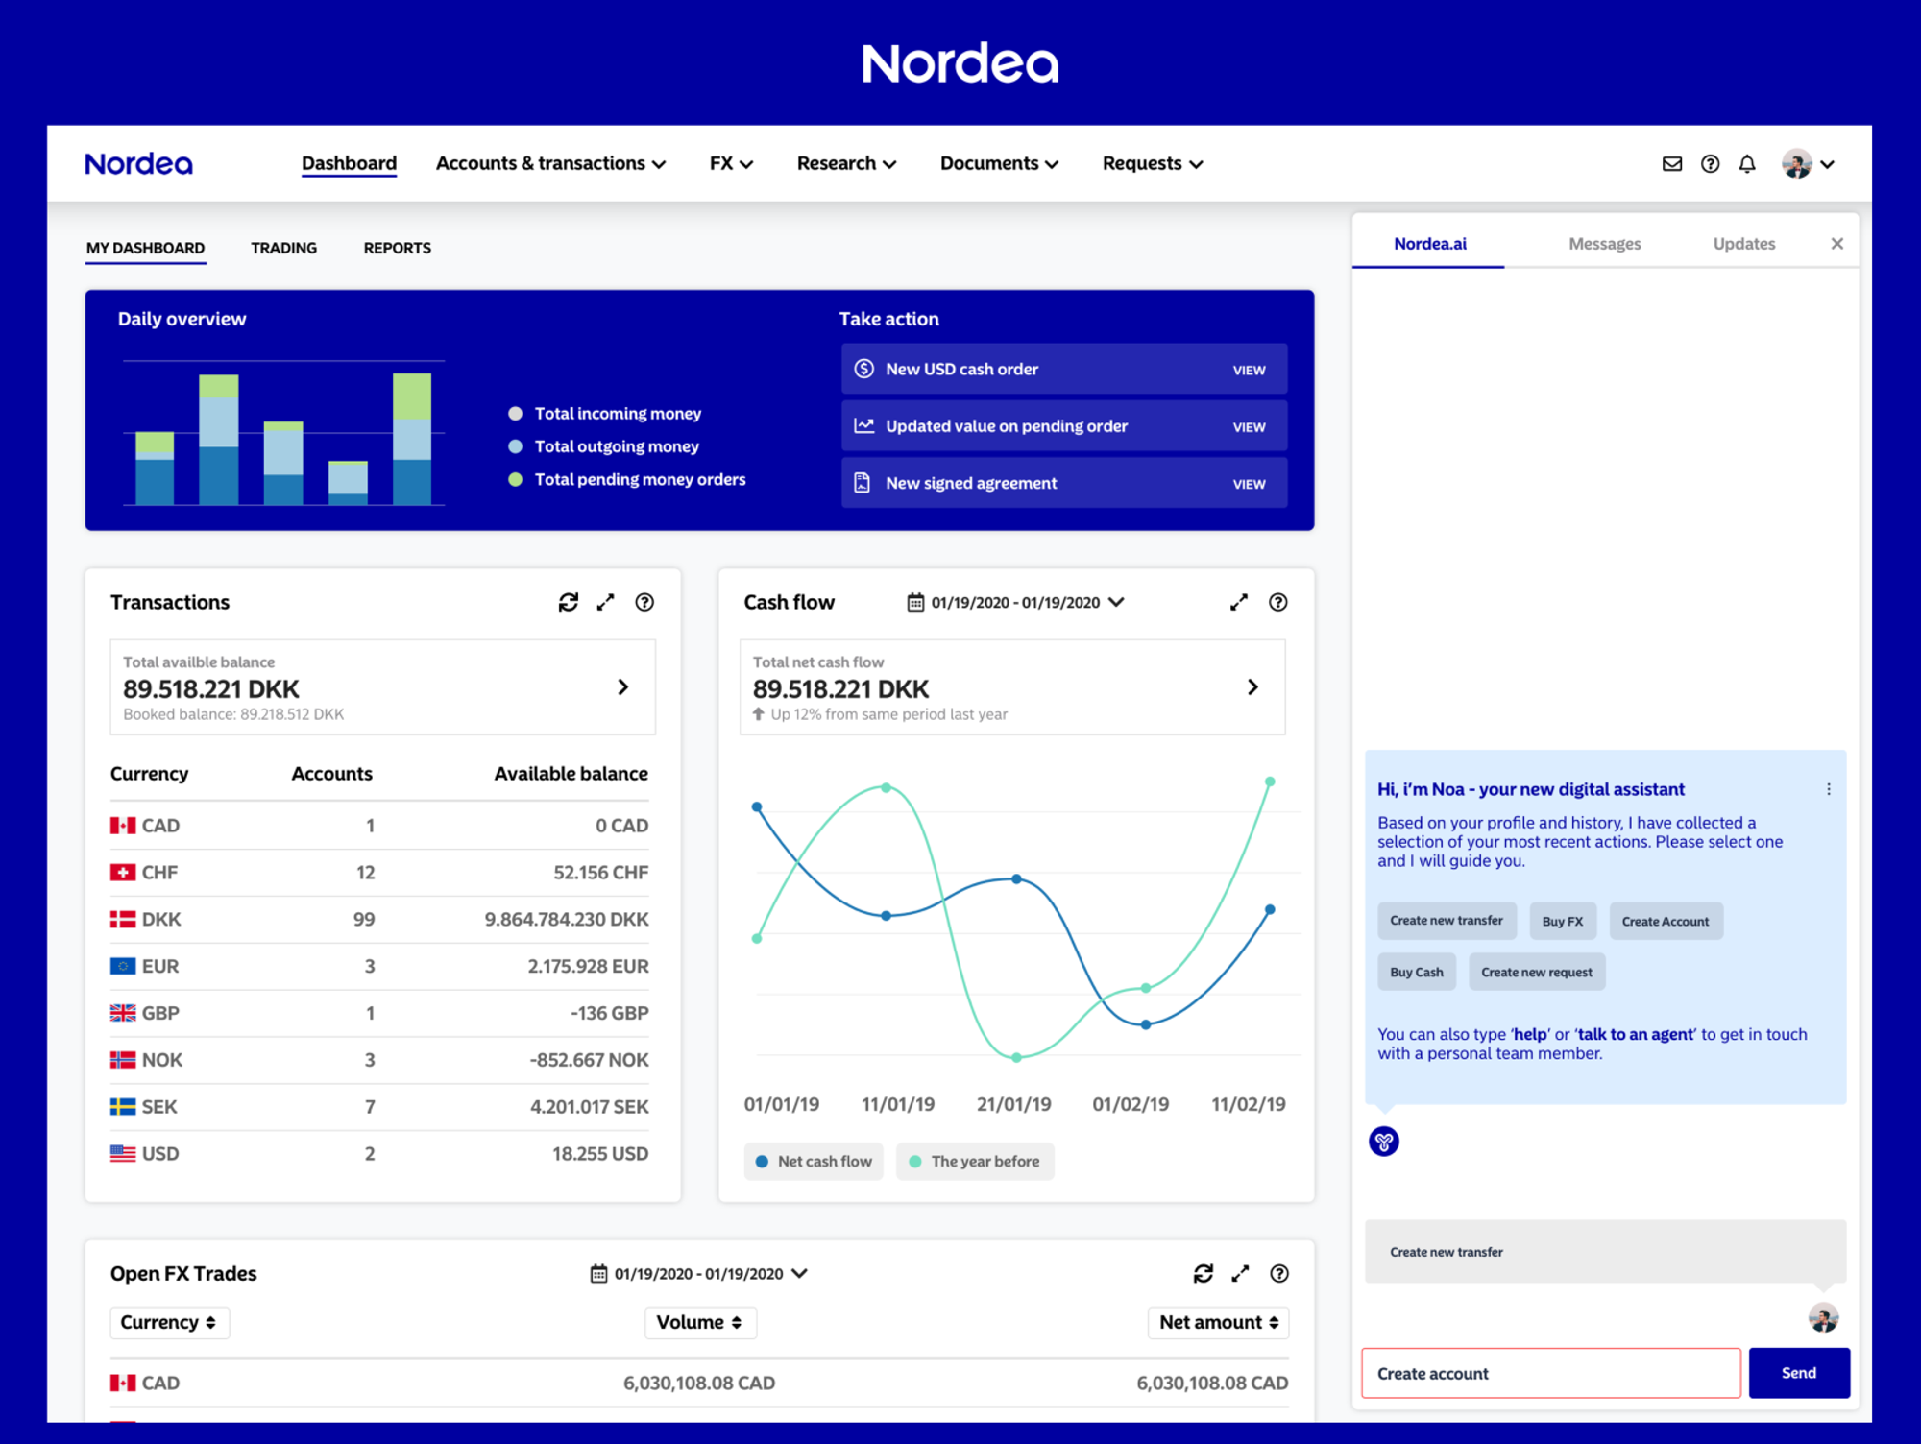Screen dimensions: 1921x1444
Task: Expand the Requests menu
Action: pyautogui.click(x=1153, y=164)
